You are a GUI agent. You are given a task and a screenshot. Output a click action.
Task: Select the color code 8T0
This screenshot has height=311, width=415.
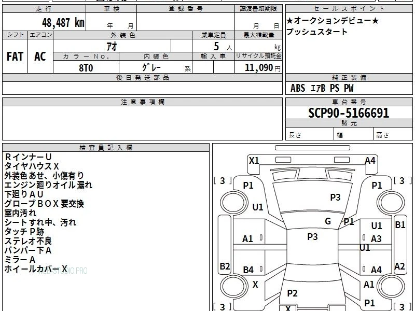[86, 68]
